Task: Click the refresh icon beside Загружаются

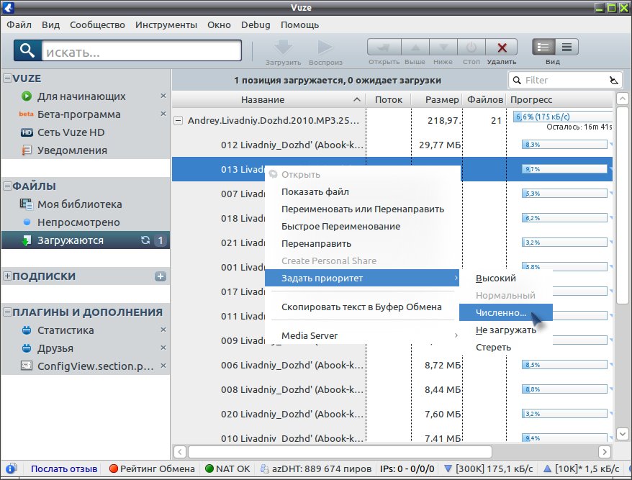Action: (x=145, y=240)
